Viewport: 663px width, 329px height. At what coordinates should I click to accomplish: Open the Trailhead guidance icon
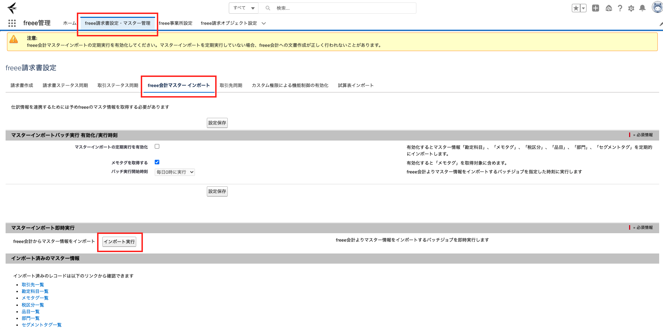pyautogui.click(x=609, y=8)
